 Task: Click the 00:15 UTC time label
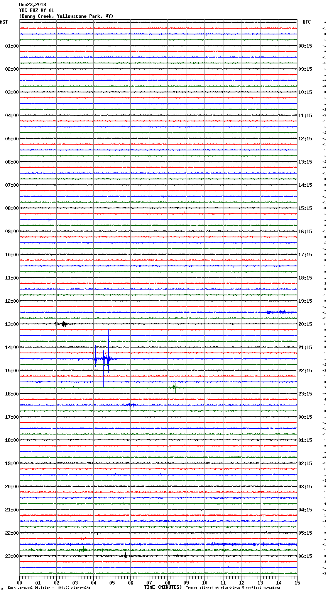click(305, 417)
